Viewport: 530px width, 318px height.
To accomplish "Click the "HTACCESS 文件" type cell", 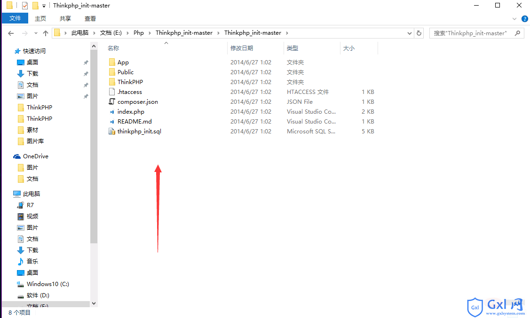I will [x=308, y=92].
